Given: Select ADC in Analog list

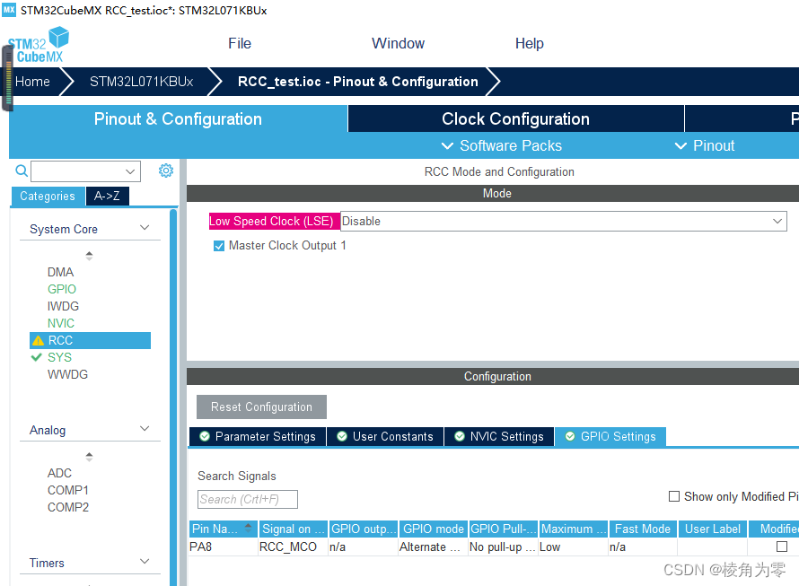Looking at the screenshot, I should coord(59,474).
